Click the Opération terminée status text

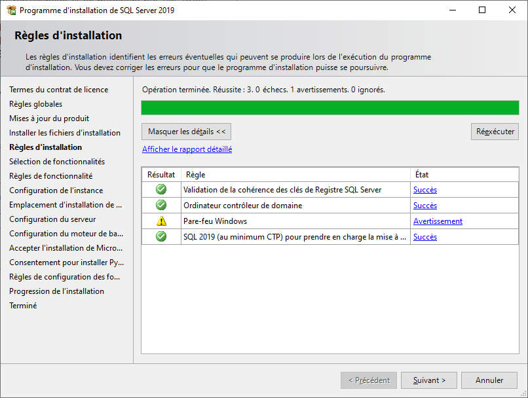(x=263, y=90)
